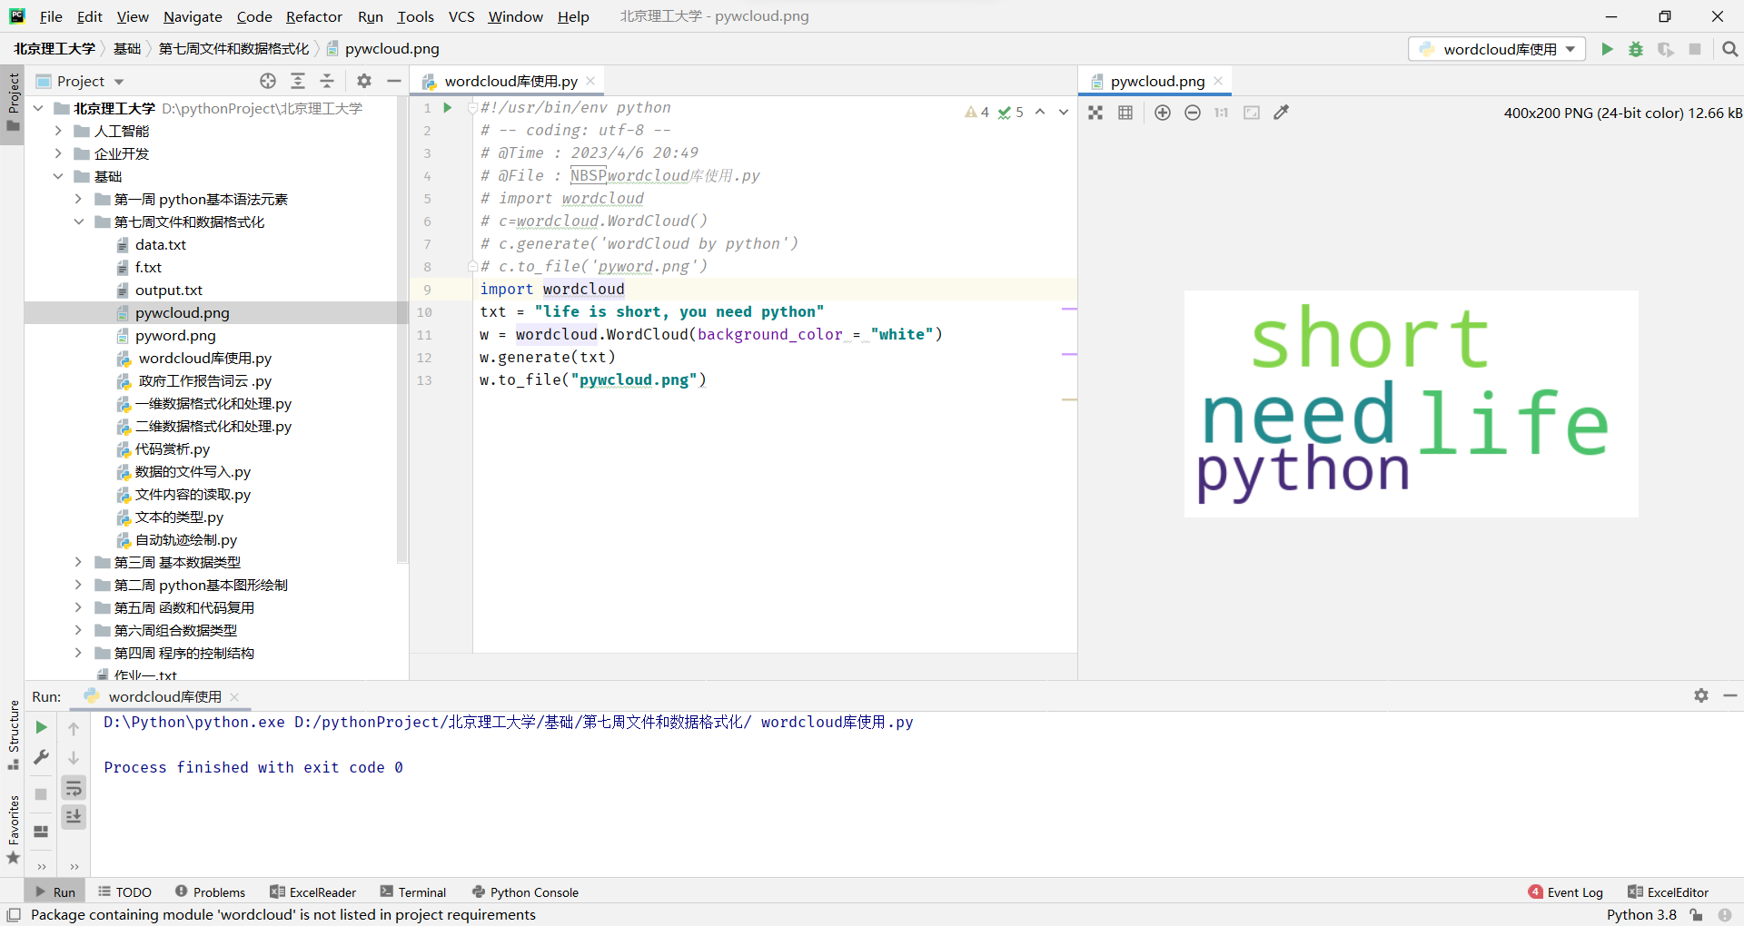Open the Terminal tool window
This screenshot has width=1744, height=926.
(x=413, y=892)
